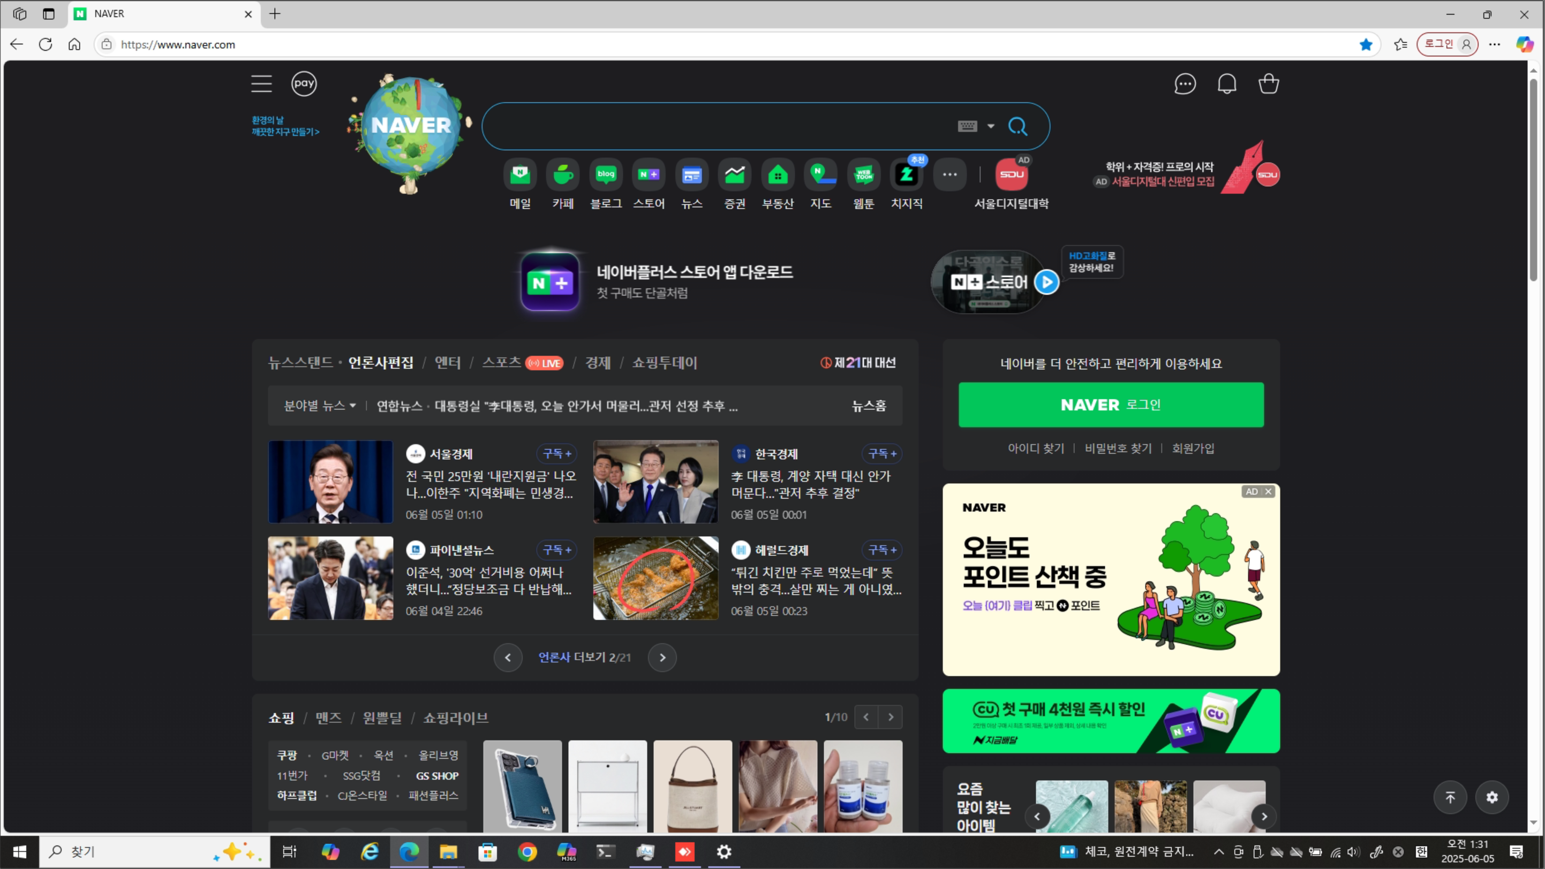Open the Naver Webtoon shortcut icon
Viewport: 1545px width, 869px height.
click(863, 175)
